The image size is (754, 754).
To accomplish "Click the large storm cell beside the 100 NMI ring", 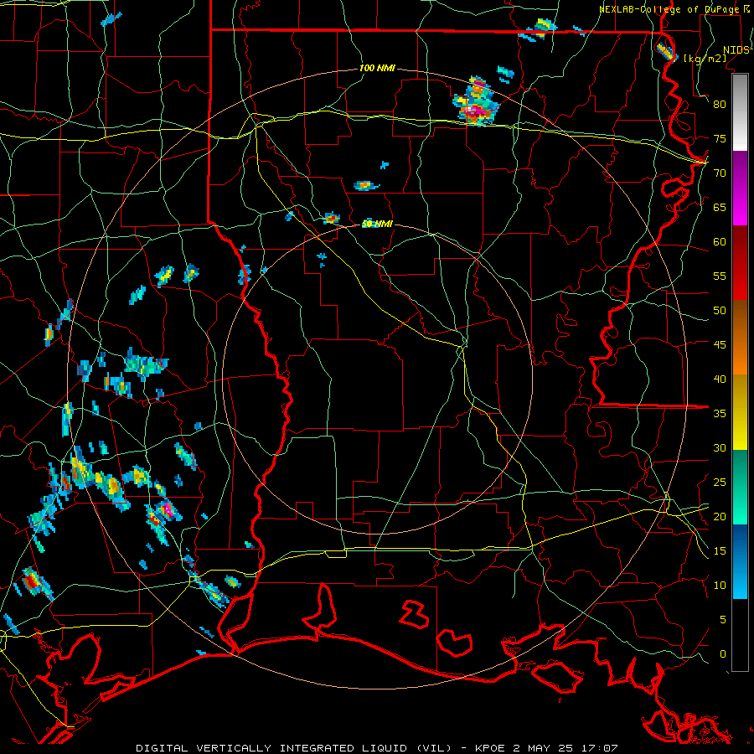I will point(476,103).
